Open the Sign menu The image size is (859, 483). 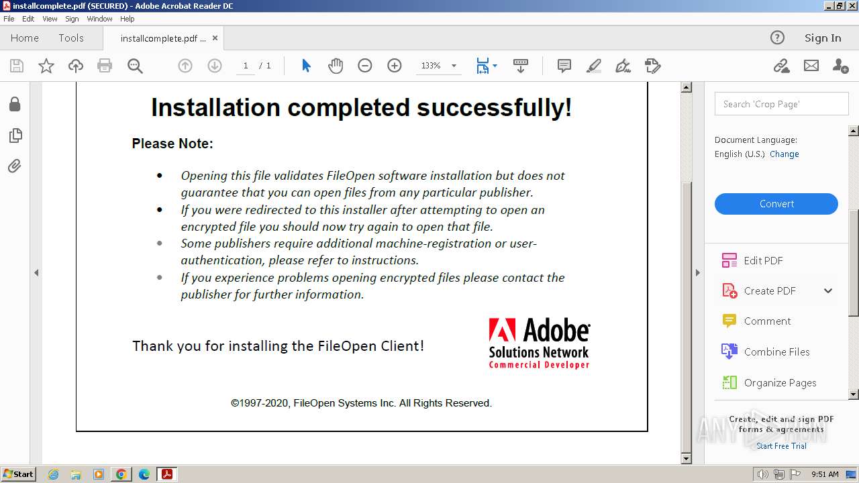coord(72,19)
